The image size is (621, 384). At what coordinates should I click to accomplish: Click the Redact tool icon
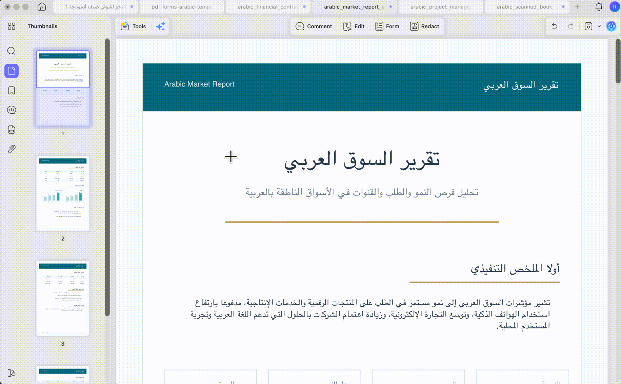(414, 26)
